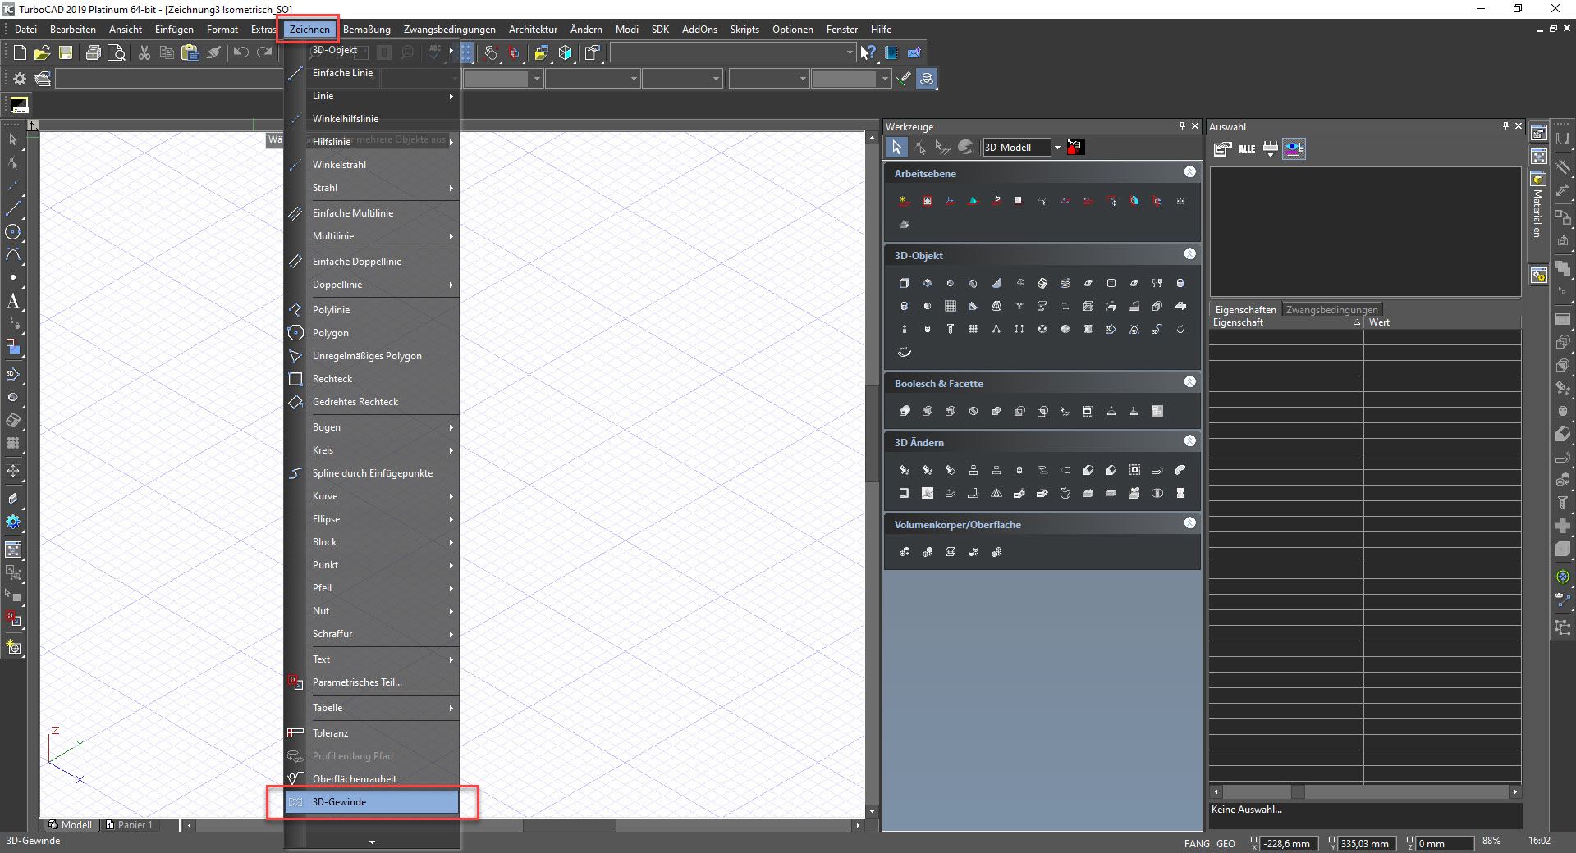Viewport: 1576px width, 853px height.
Task: Select the Modell tab
Action: 71,825
